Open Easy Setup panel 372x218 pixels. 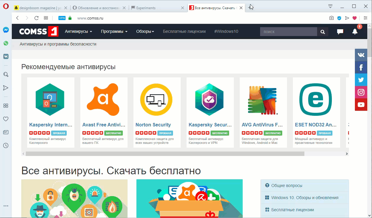pos(366,18)
